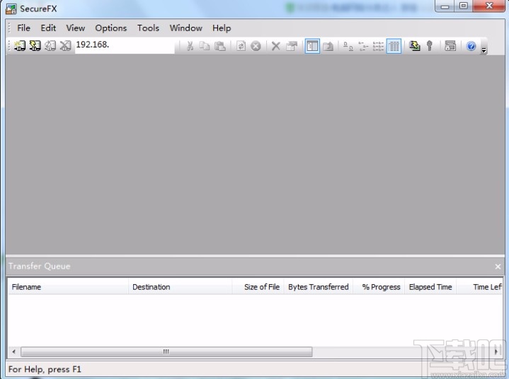Click the host address field showing 192.168.

(x=124, y=46)
